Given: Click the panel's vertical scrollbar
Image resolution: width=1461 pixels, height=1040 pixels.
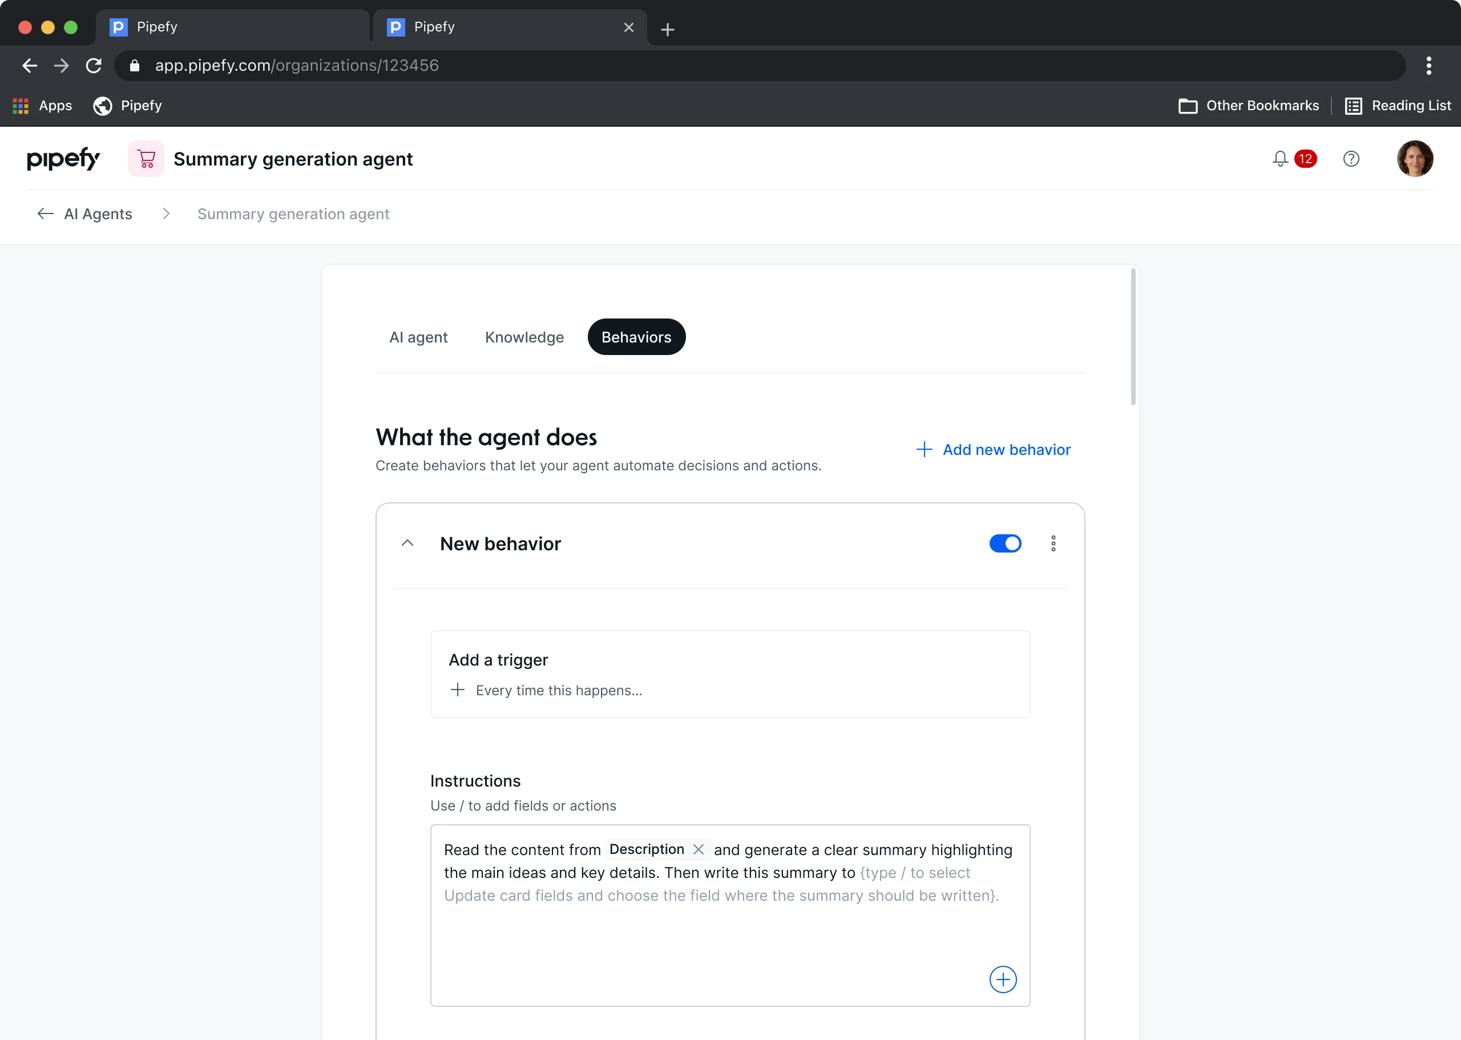Looking at the screenshot, I should point(1133,337).
